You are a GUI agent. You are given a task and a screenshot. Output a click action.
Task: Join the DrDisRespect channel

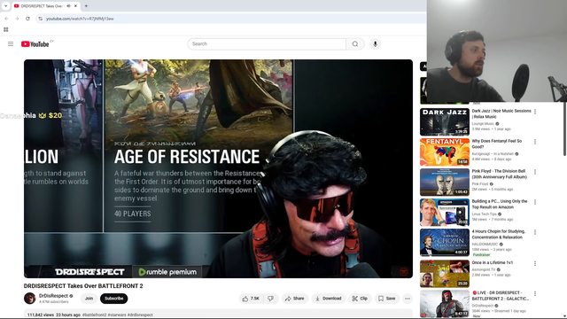click(89, 299)
